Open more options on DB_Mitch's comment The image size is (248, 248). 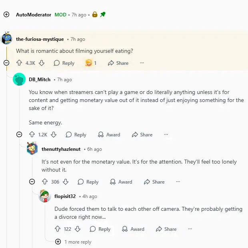(x=166, y=135)
